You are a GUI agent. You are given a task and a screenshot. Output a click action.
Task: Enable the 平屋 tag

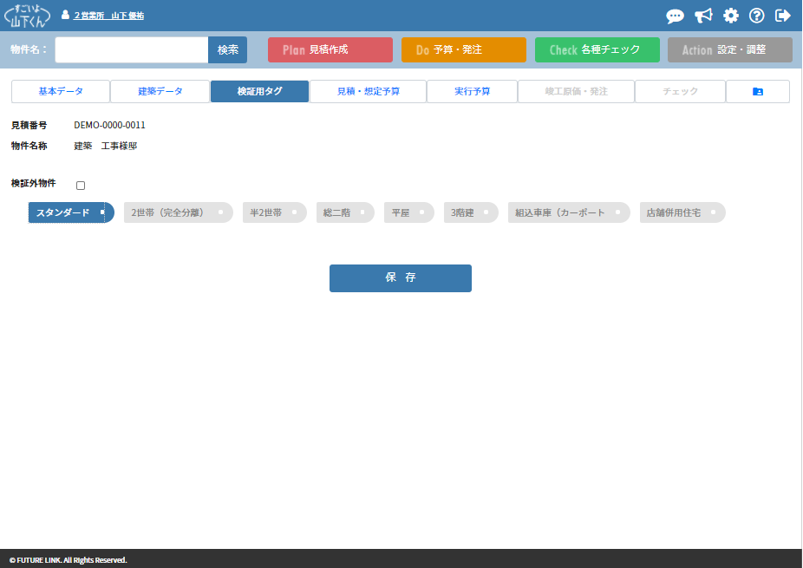[408, 212]
